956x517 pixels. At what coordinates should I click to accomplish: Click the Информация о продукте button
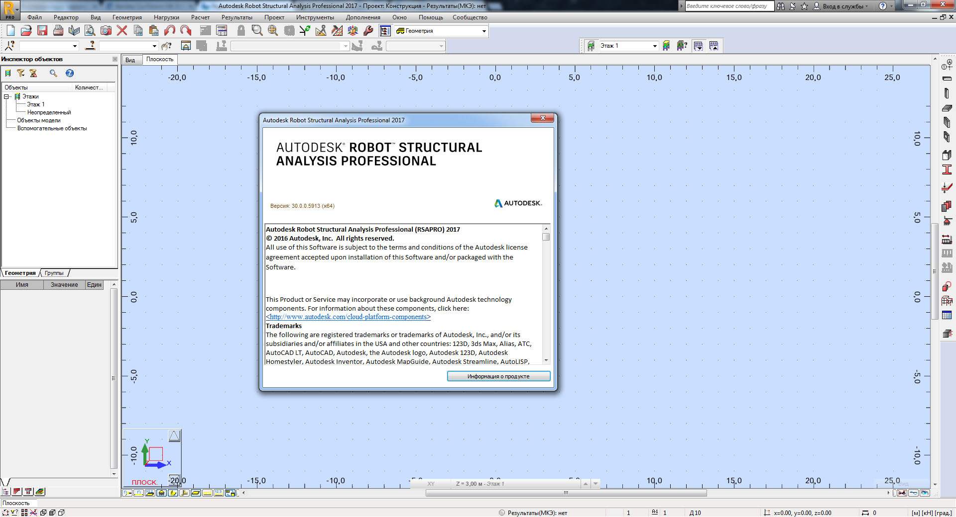pyautogui.click(x=498, y=376)
